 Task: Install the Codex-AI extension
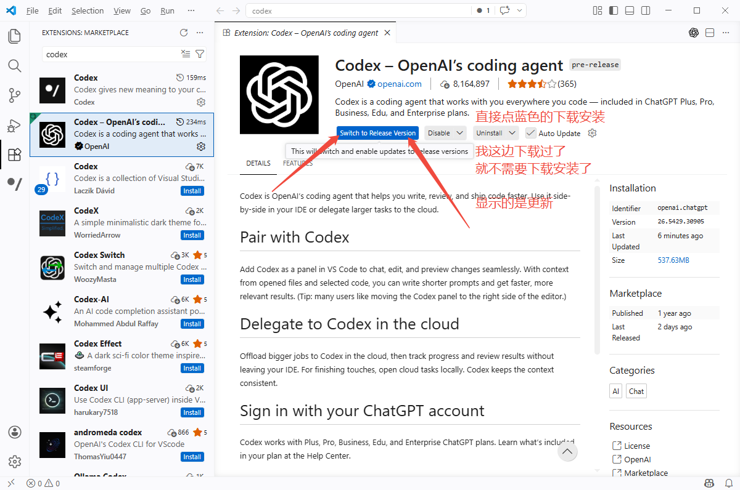pyautogui.click(x=192, y=324)
